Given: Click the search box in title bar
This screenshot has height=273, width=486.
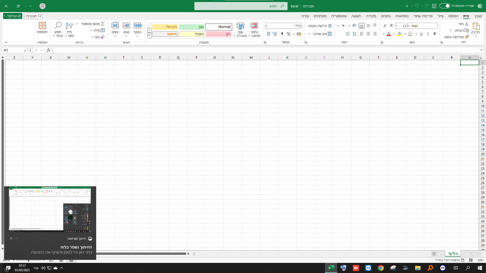Looking at the screenshot, I should [x=240, y=6].
